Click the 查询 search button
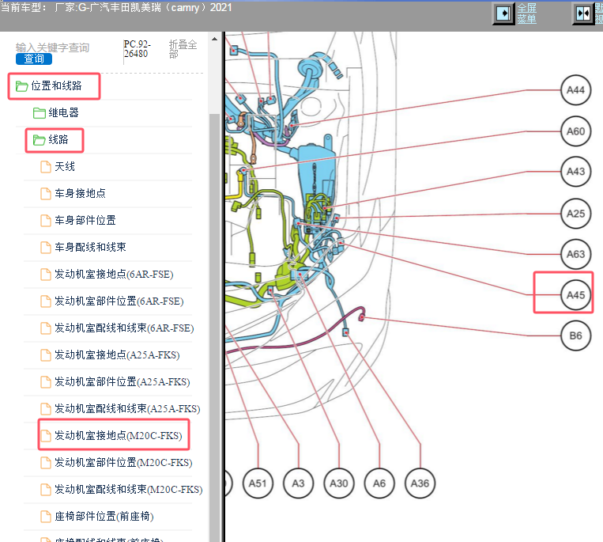 [x=34, y=59]
